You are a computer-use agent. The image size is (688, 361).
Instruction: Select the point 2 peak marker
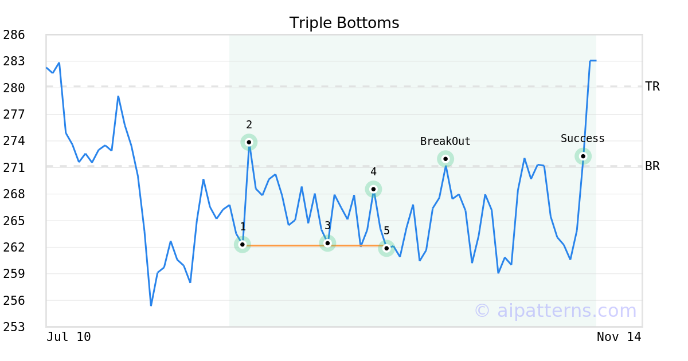pyautogui.click(x=249, y=142)
